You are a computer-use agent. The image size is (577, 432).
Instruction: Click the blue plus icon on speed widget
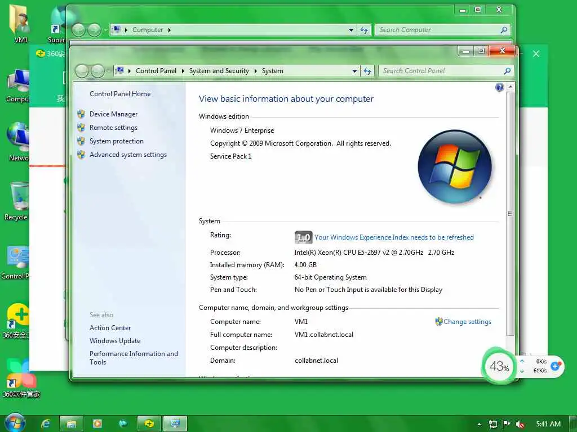pos(556,366)
